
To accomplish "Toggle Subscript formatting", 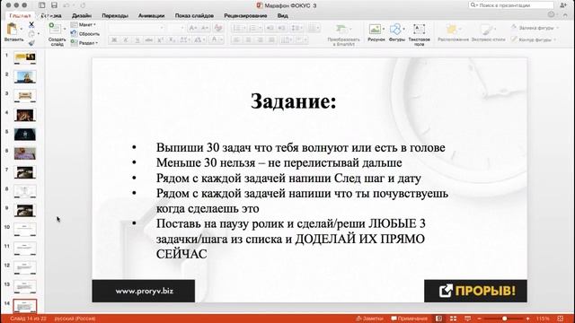I will (x=172, y=39).
